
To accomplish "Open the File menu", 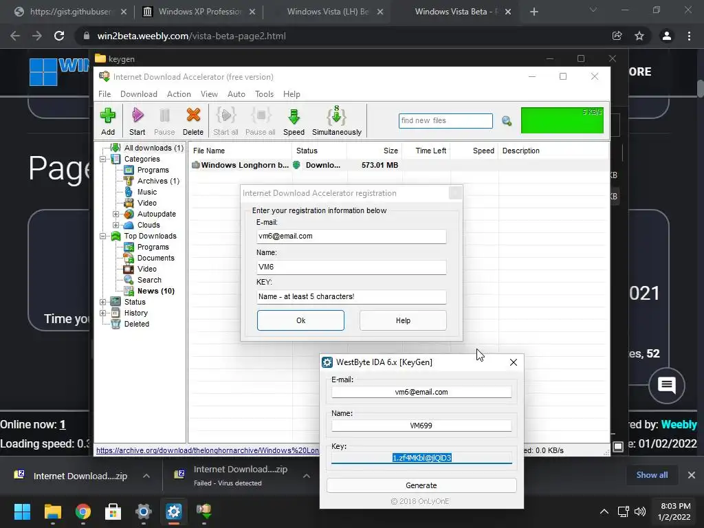I will (104, 93).
